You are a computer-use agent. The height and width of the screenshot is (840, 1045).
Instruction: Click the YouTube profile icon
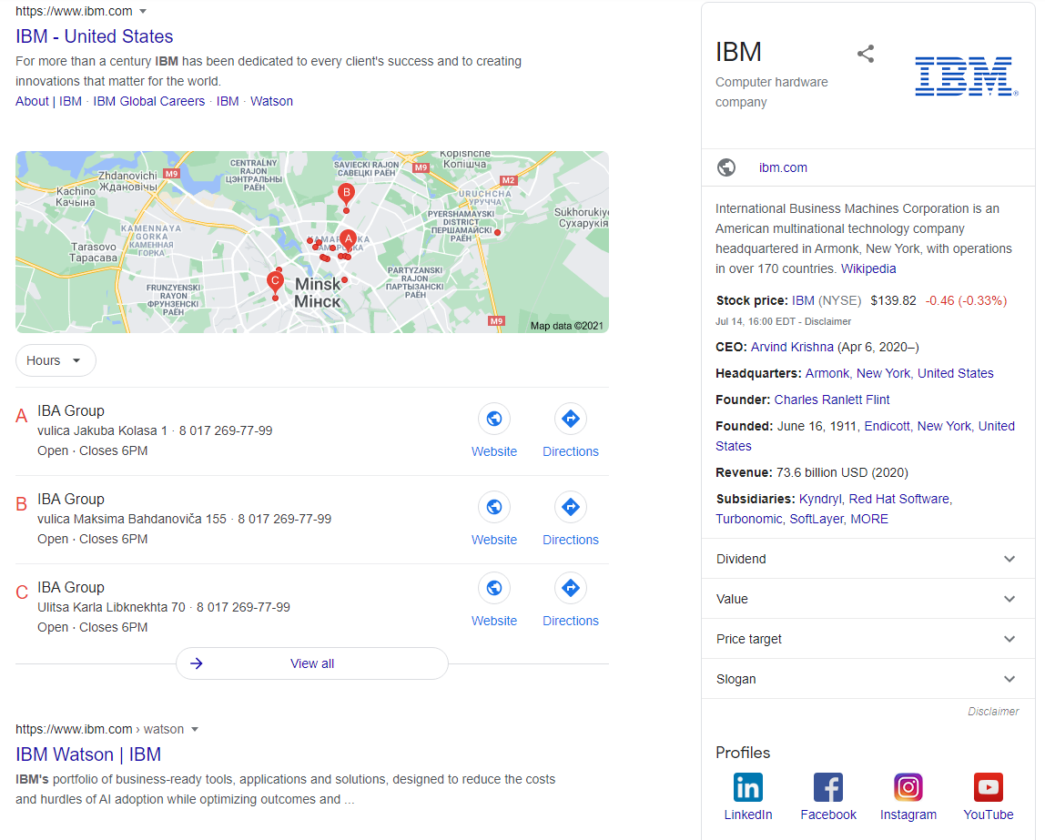(988, 787)
